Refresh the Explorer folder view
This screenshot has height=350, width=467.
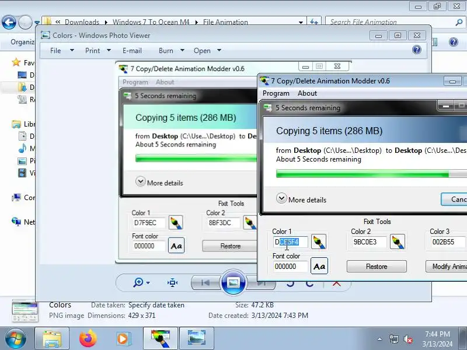point(314,22)
